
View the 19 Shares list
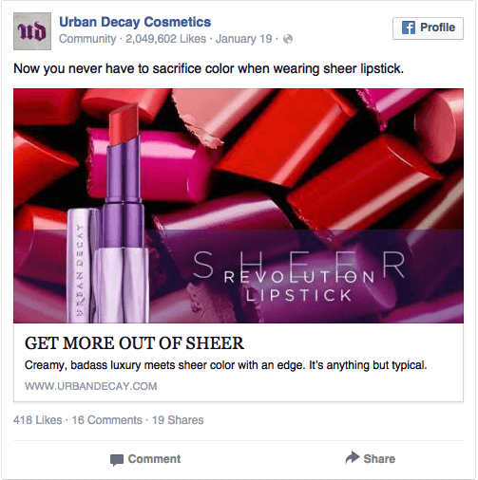coord(178,420)
